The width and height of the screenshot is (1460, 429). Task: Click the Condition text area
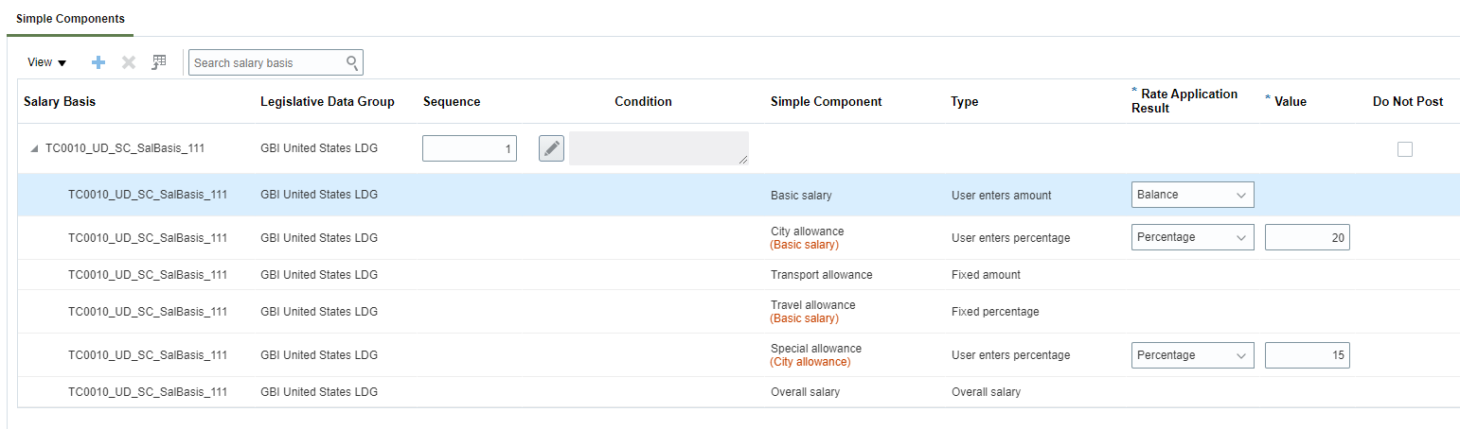[x=658, y=148]
